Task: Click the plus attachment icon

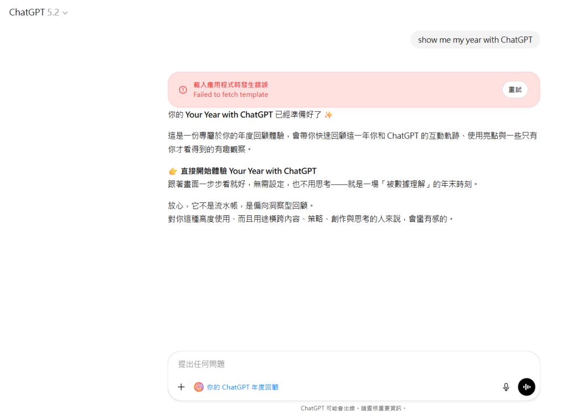Action: [181, 387]
